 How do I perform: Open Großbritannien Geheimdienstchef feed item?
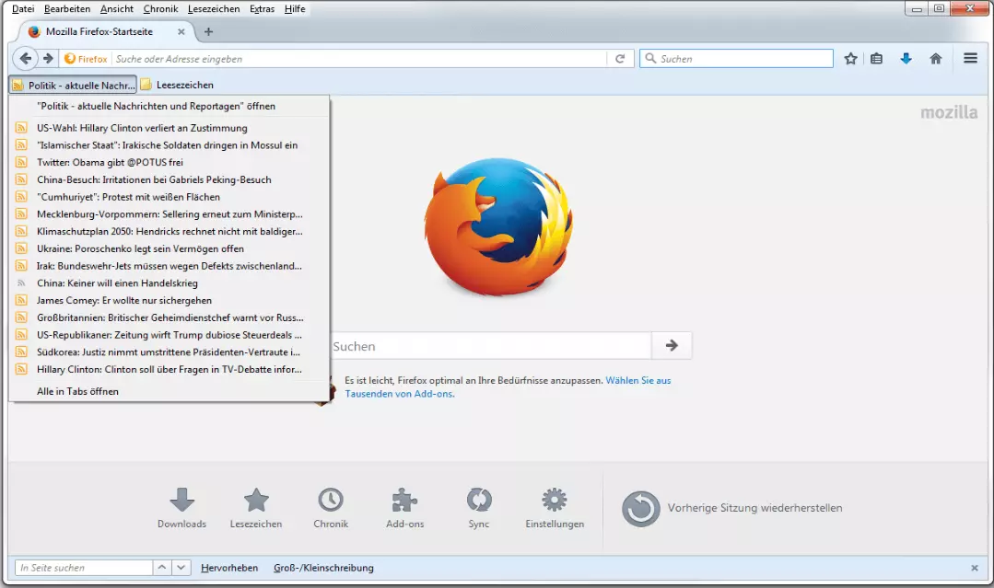[x=169, y=317]
